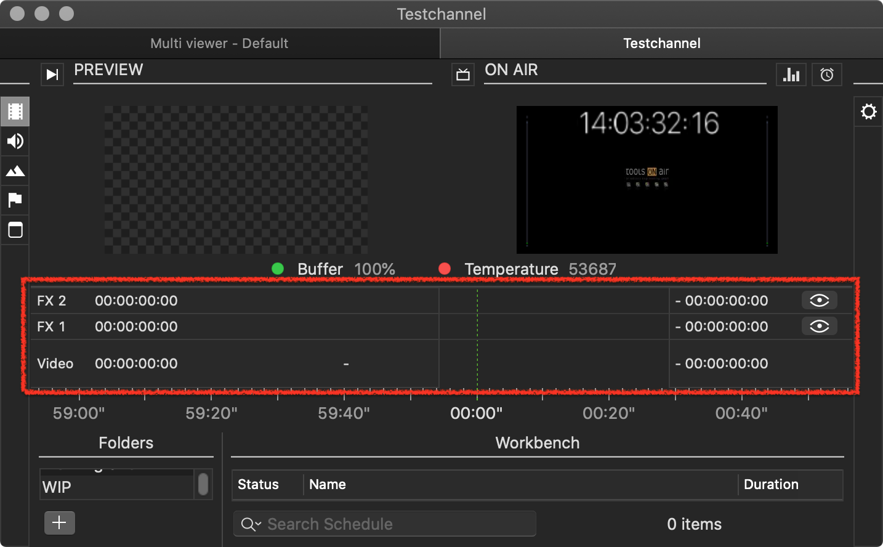Open search options magnifier dropdown

point(251,524)
